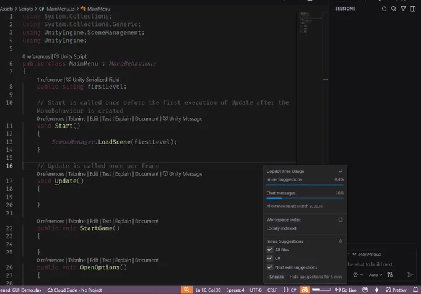Click Allowance resets March 9, 2026 text
The width and height of the screenshot is (421, 294).
295,206
